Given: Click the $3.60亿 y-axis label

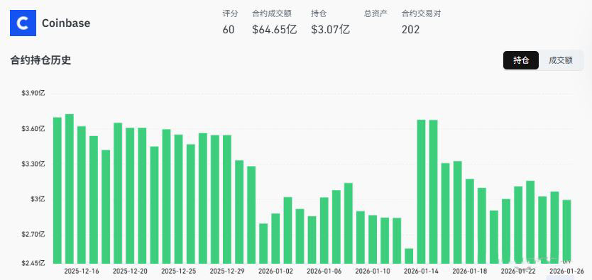Looking at the screenshot, I should click(33, 129).
